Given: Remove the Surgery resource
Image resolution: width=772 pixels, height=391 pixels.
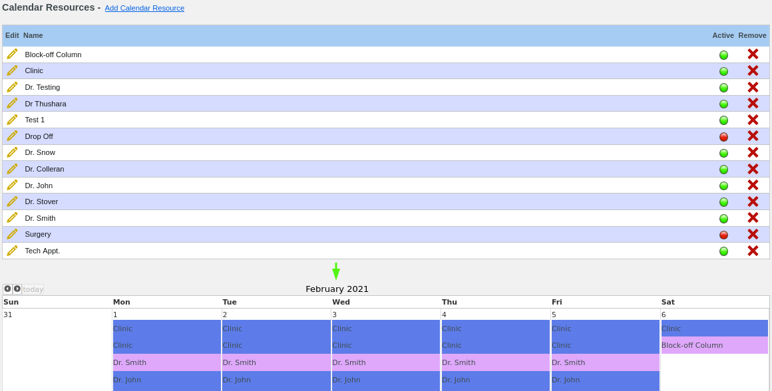Looking at the screenshot, I should (x=753, y=235).
